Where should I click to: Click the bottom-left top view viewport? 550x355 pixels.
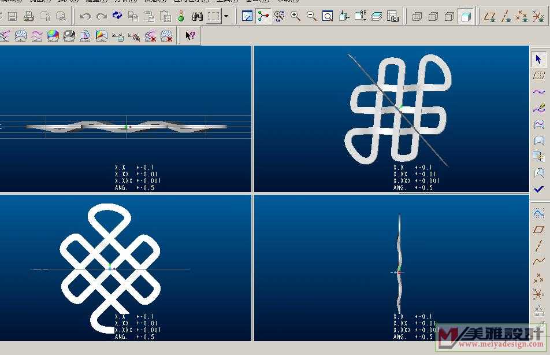pos(125,268)
